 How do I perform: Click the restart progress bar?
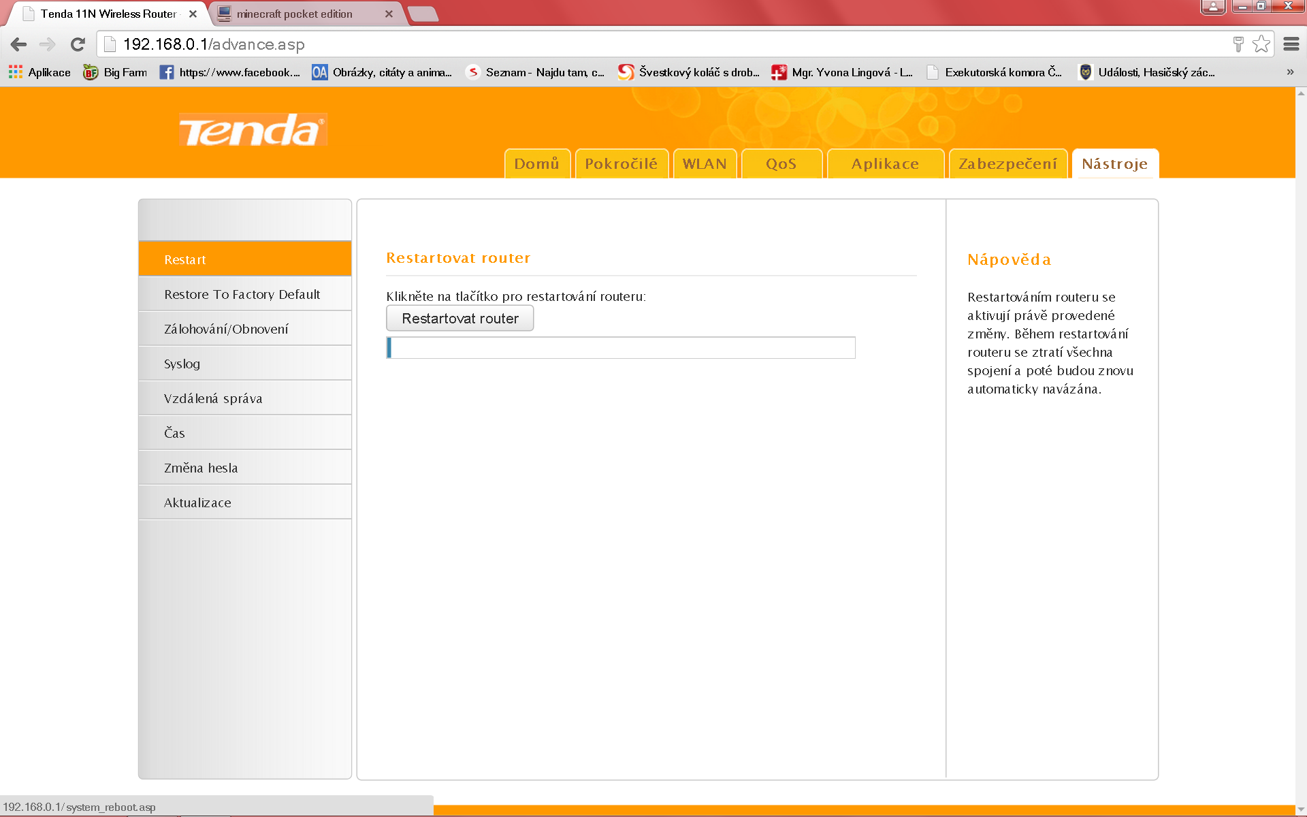click(x=620, y=347)
